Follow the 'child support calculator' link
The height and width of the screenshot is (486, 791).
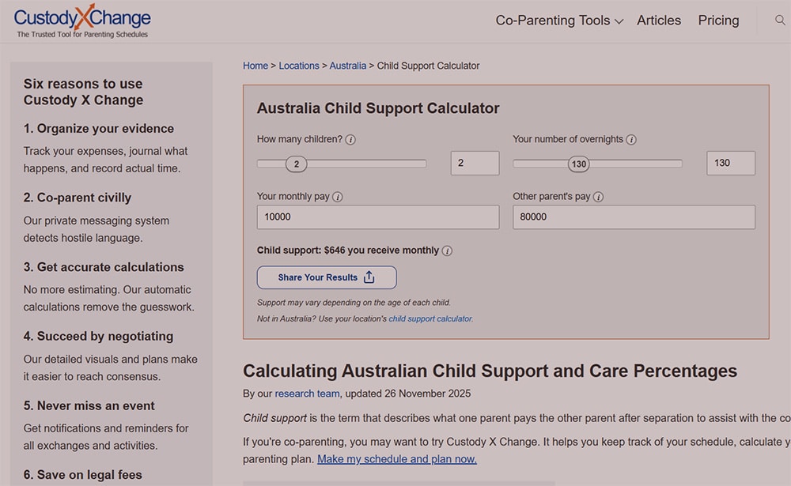(431, 318)
